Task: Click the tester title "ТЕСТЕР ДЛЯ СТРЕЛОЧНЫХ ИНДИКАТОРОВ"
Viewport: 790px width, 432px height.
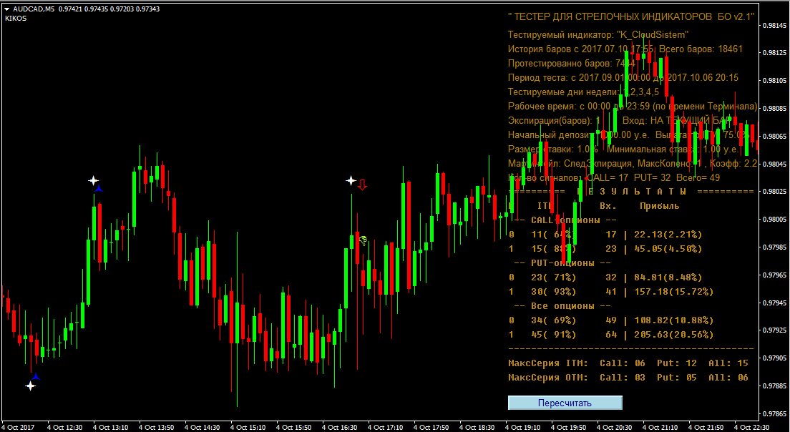Action: click(x=630, y=17)
